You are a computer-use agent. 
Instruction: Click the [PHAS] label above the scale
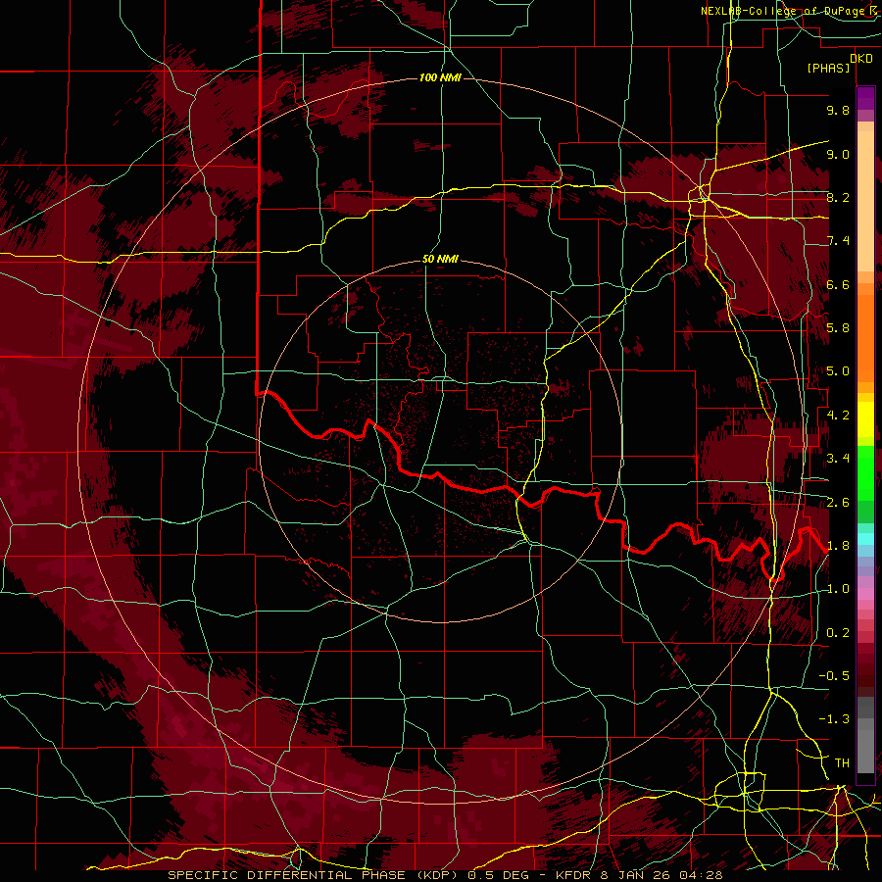tap(828, 68)
